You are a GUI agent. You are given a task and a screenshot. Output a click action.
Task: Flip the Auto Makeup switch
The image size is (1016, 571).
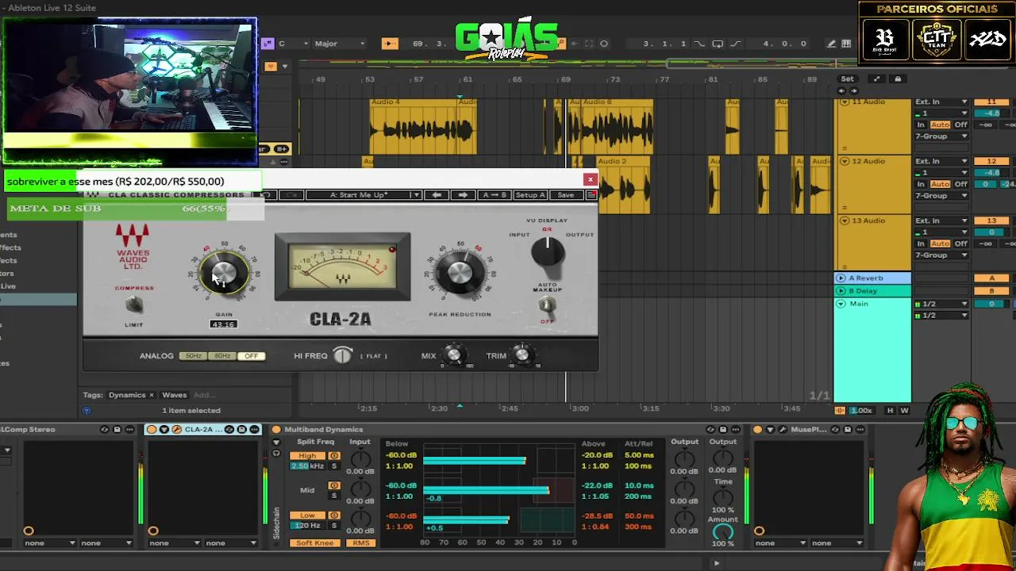click(547, 306)
